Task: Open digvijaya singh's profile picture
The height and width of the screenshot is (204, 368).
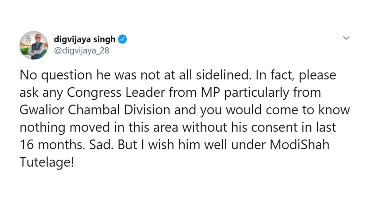Action: click(x=34, y=45)
